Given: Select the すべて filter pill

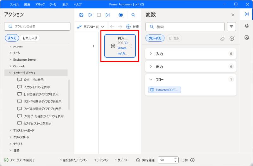Looking at the screenshot, I should click(x=12, y=38).
